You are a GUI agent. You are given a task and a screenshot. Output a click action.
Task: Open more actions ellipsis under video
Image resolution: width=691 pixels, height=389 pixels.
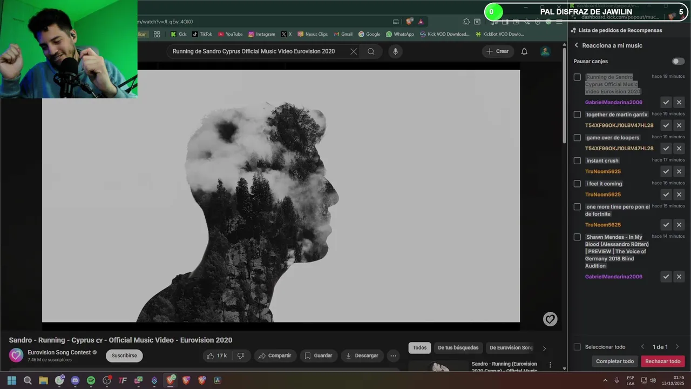click(x=393, y=356)
